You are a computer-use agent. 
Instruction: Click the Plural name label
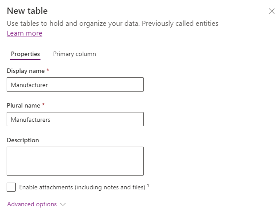(23, 105)
